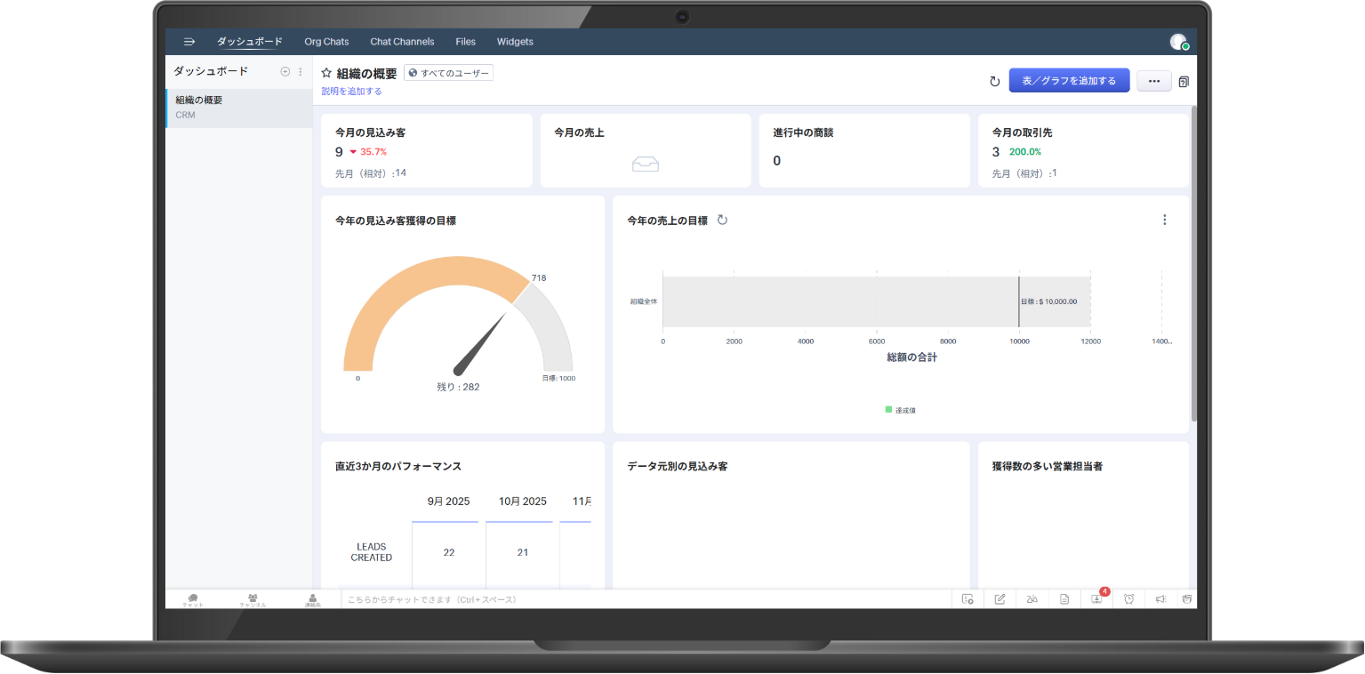Go to the Files tab
The height and width of the screenshot is (674, 1365).
465,41
